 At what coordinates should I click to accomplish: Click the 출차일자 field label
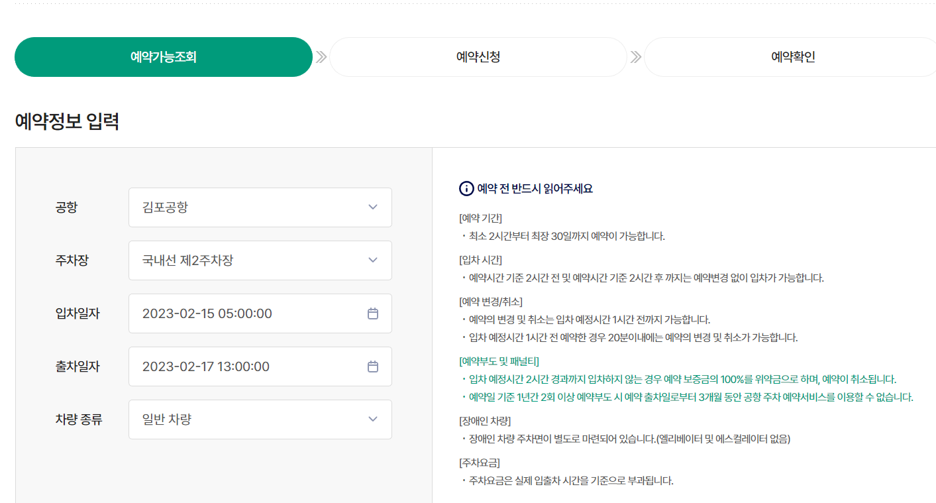(x=78, y=366)
